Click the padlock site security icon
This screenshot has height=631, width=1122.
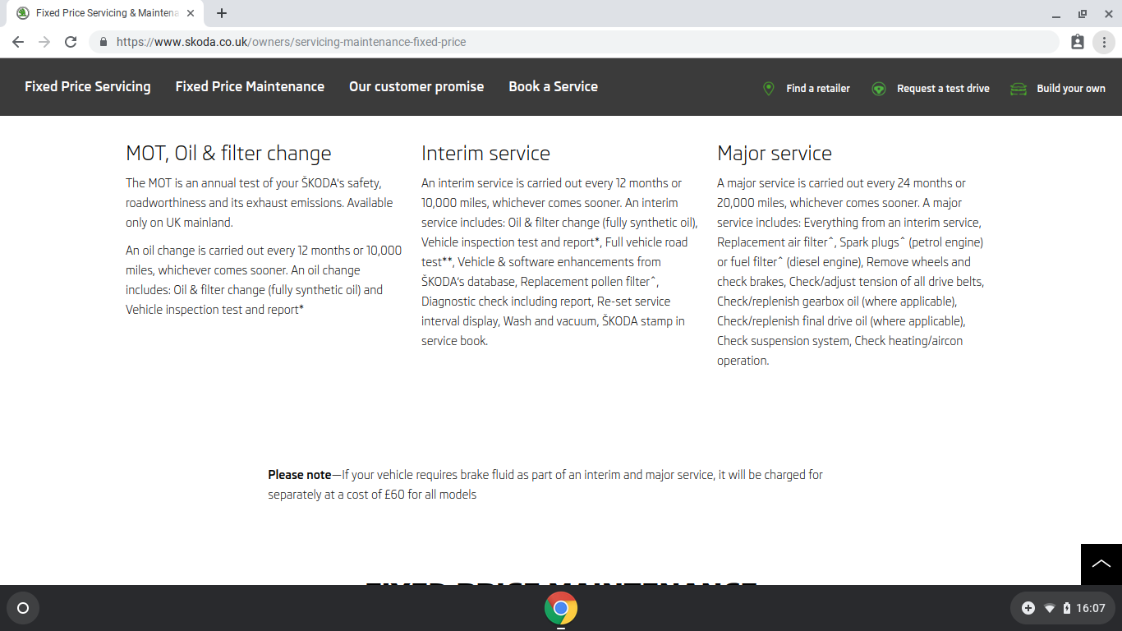click(103, 42)
